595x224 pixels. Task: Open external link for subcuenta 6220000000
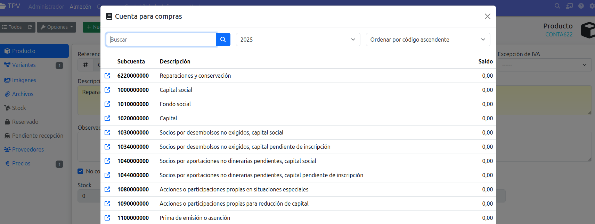tap(107, 76)
